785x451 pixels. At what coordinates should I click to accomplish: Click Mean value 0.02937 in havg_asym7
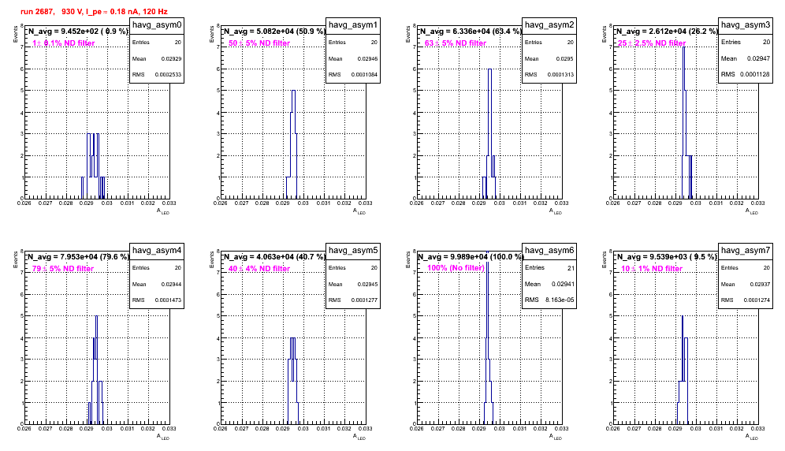click(x=760, y=284)
